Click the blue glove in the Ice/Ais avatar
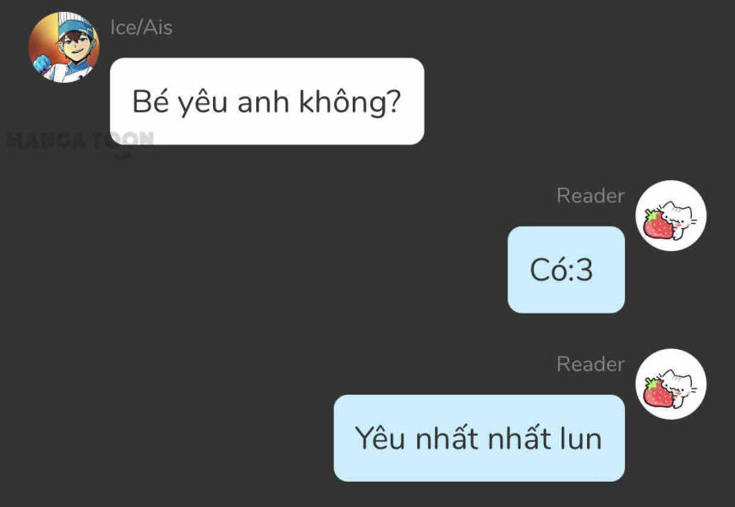735x507 pixels. coord(42,63)
